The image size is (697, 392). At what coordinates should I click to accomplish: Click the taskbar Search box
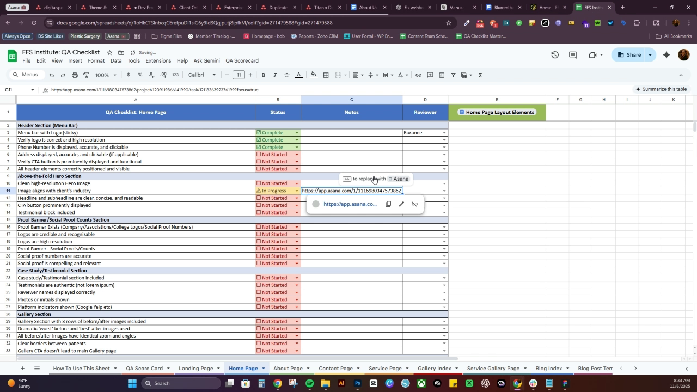[x=181, y=383]
